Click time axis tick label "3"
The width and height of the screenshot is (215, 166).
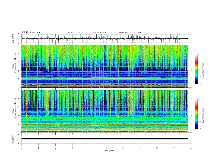pyautogui.click(x=72, y=148)
